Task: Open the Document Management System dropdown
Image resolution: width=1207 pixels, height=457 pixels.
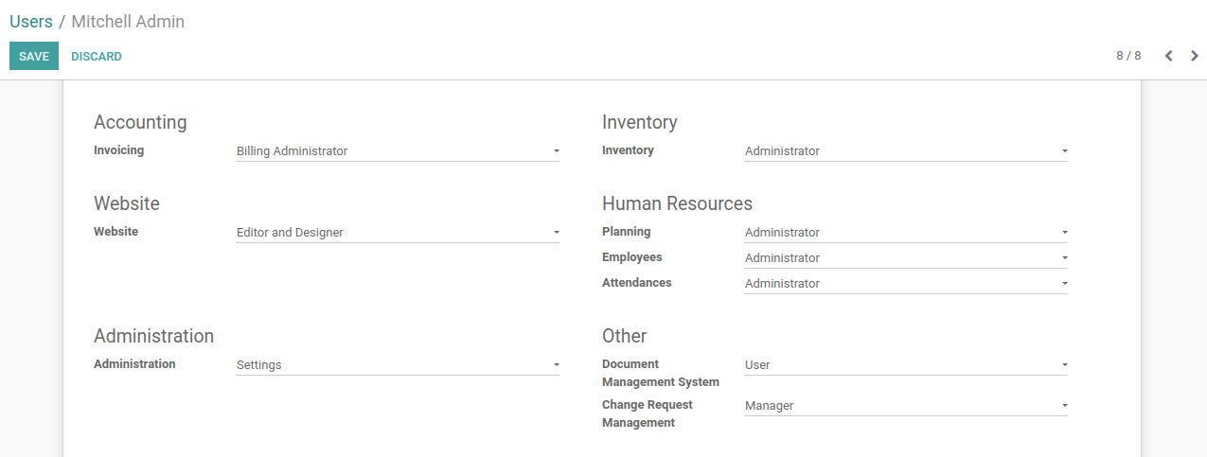Action: tap(906, 364)
